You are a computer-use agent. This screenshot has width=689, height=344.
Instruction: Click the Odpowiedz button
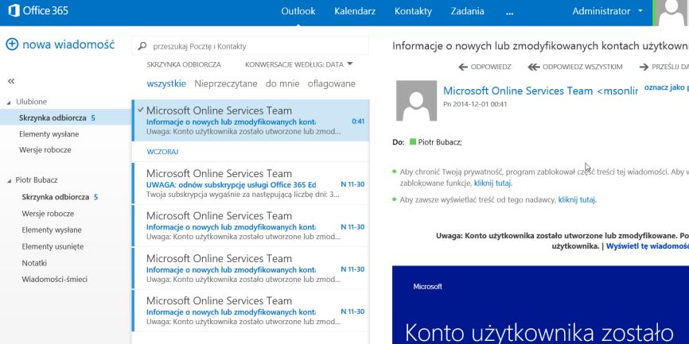(485, 67)
